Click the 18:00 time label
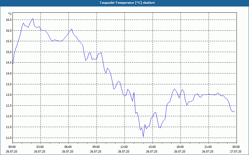The width and height of the screenshot is (249, 155). pos(181,147)
